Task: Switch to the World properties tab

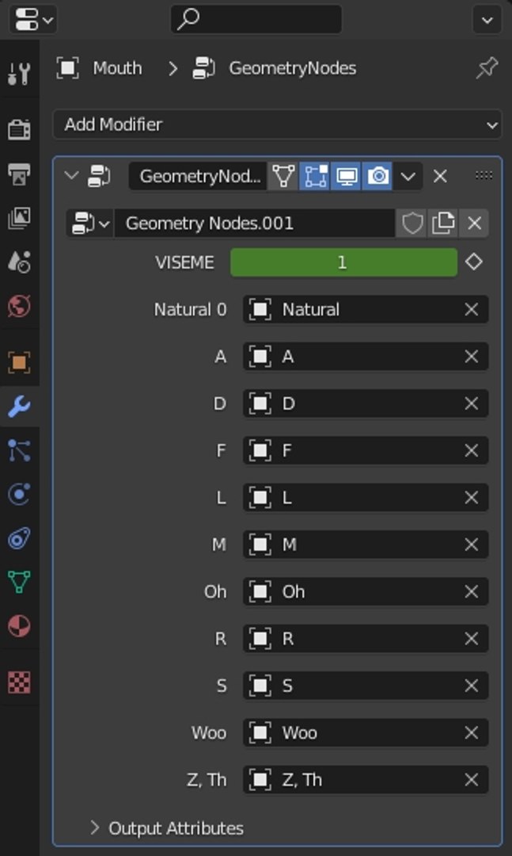Action: pyautogui.click(x=19, y=306)
